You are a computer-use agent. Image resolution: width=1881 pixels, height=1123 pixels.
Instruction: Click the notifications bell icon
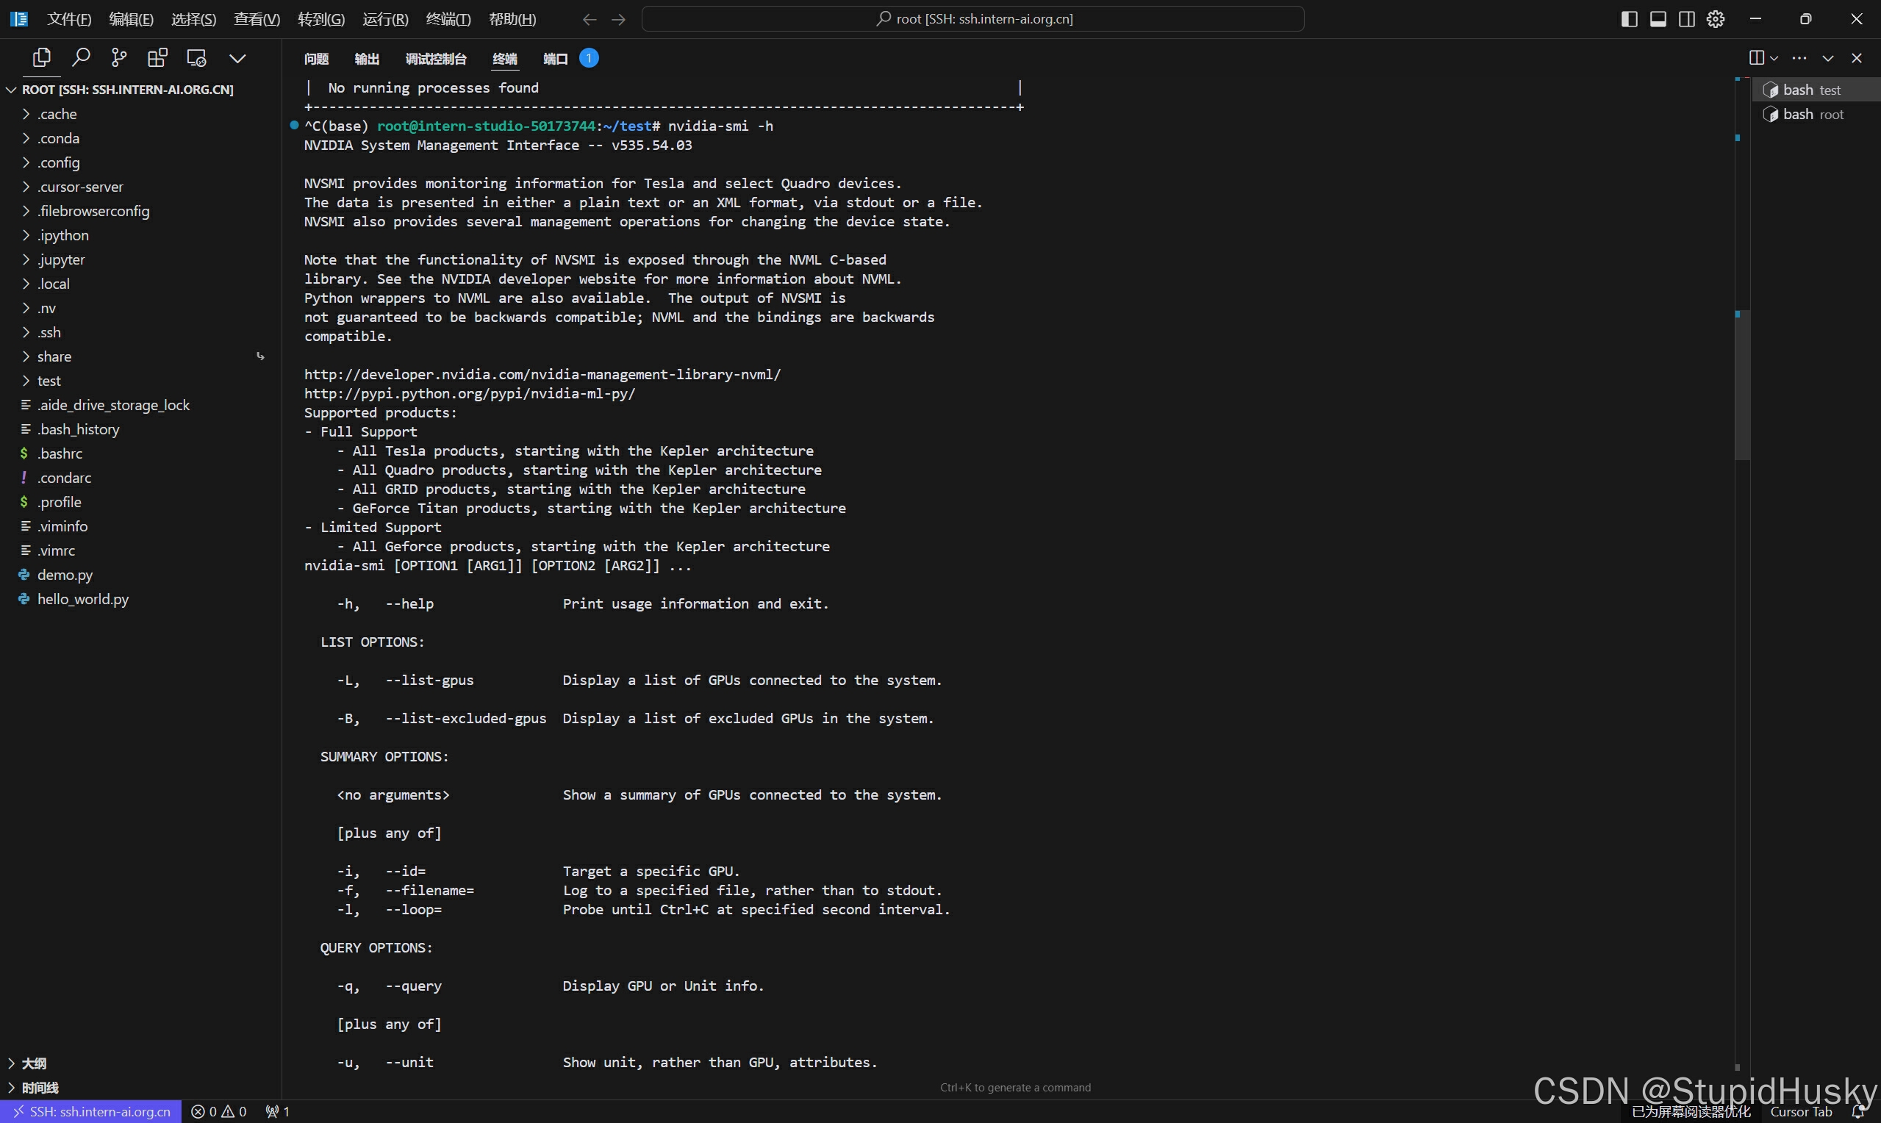click(x=1857, y=1112)
